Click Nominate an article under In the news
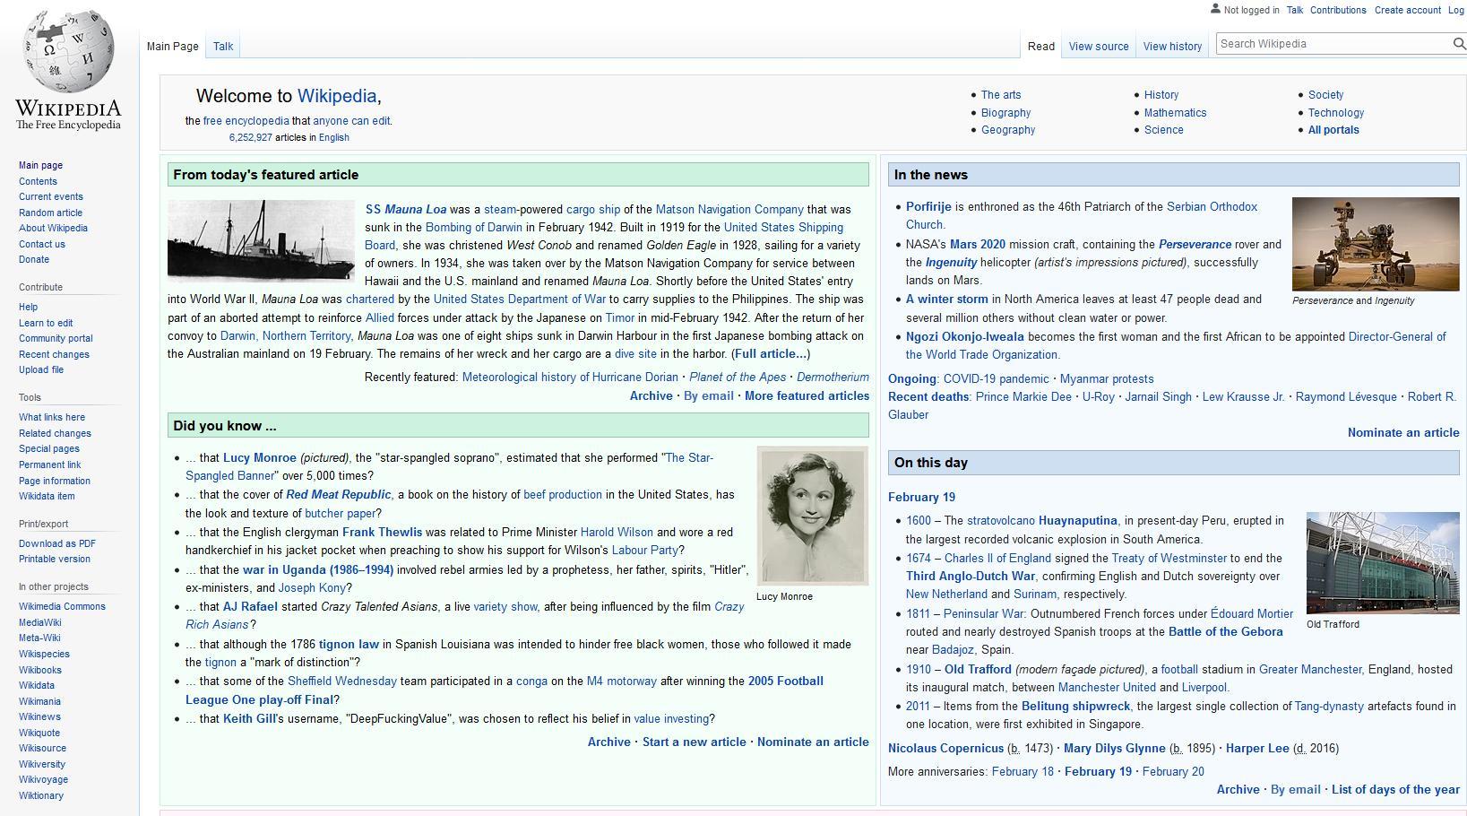The height and width of the screenshot is (816, 1467). tap(1402, 433)
